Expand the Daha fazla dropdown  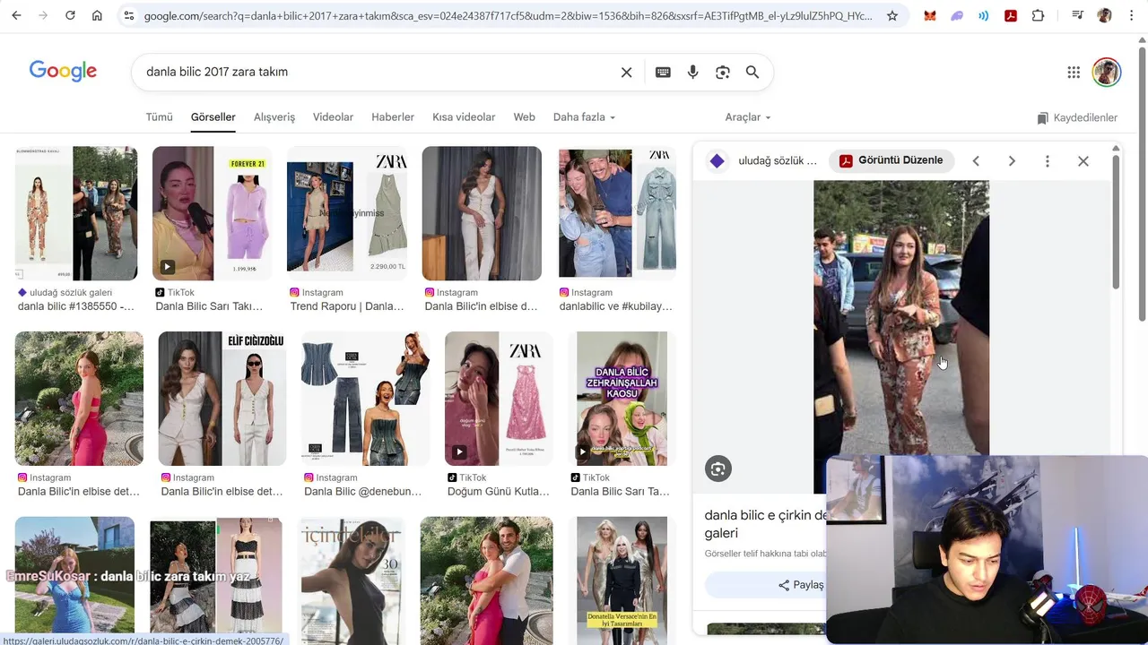tap(584, 117)
